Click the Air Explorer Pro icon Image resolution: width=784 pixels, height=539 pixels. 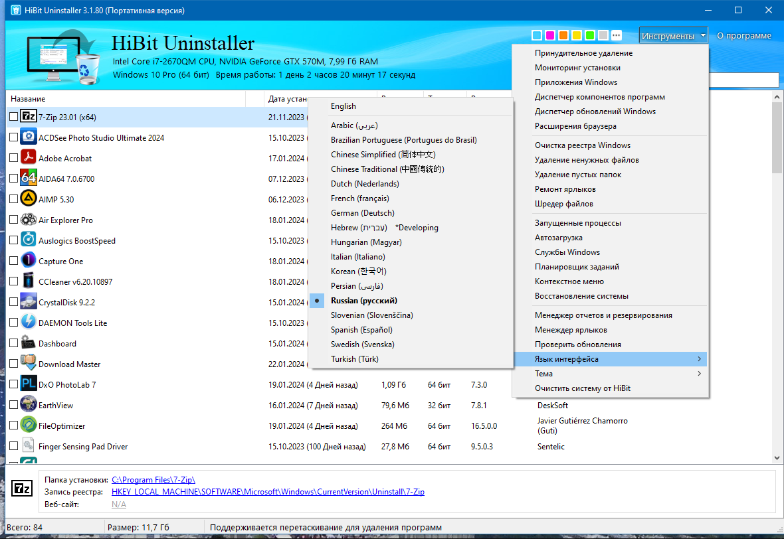pyautogui.click(x=29, y=220)
